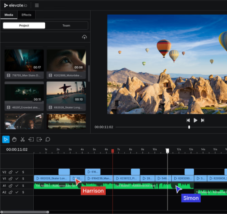Screen dimensions: 227x214
Task: Select the 28... clip on V1
Action: coord(147,178)
